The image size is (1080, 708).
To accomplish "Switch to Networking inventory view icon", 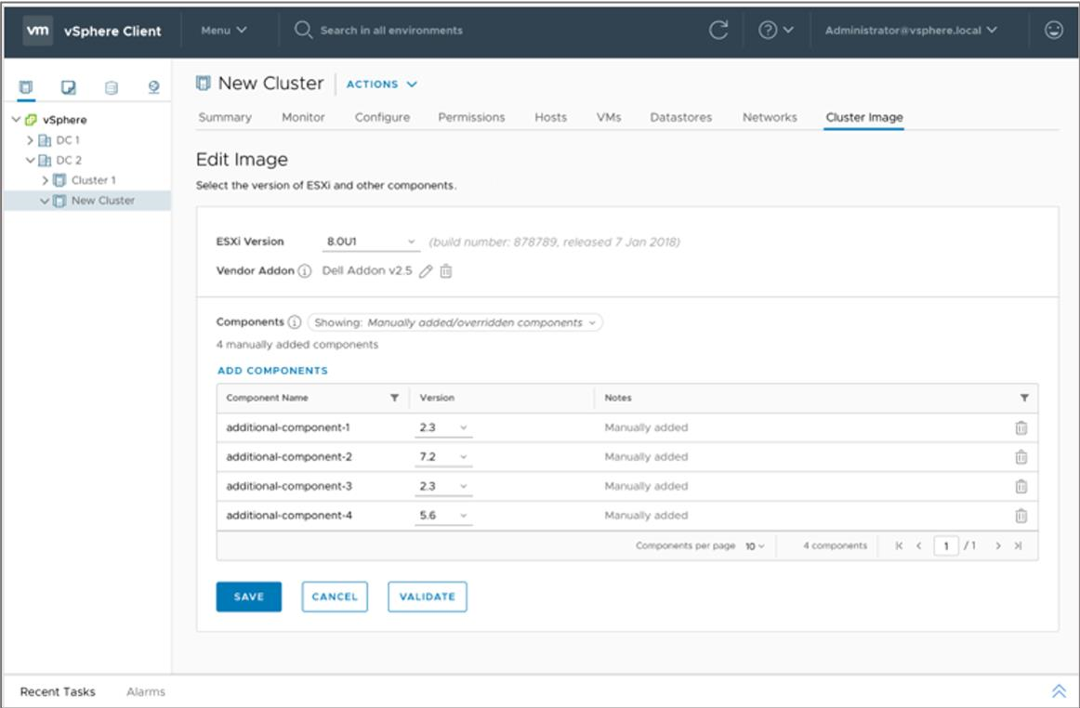I will (x=153, y=87).
